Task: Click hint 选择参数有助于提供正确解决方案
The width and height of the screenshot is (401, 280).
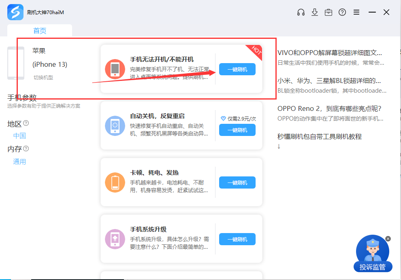Action: tap(44, 106)
